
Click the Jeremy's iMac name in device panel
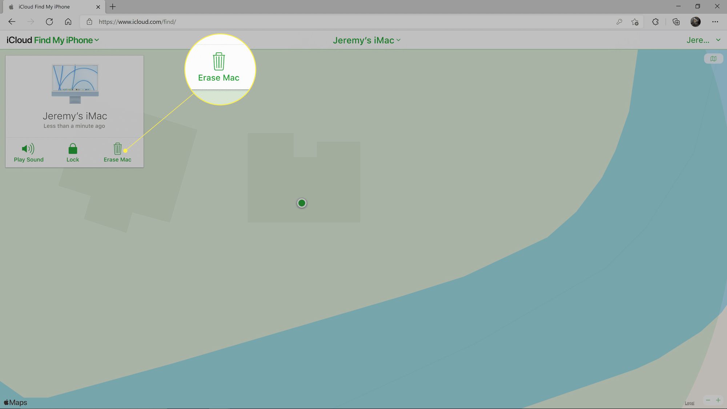pyautogui.click(x=75, y=116)
